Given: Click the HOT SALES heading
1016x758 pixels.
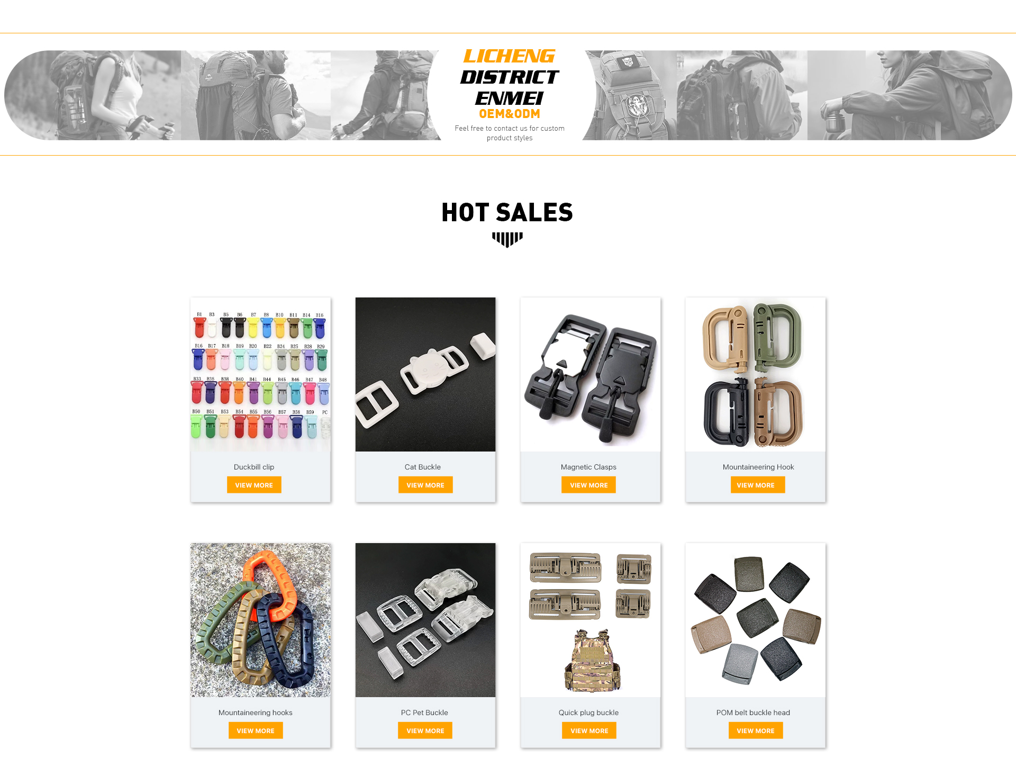Looking at the screenshot, I should click(507, 212).
